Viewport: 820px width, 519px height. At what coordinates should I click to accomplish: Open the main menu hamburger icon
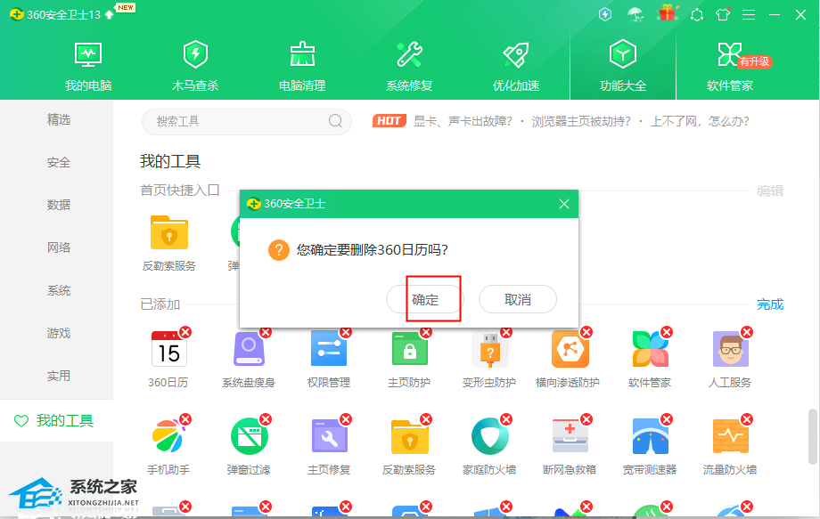749,14
